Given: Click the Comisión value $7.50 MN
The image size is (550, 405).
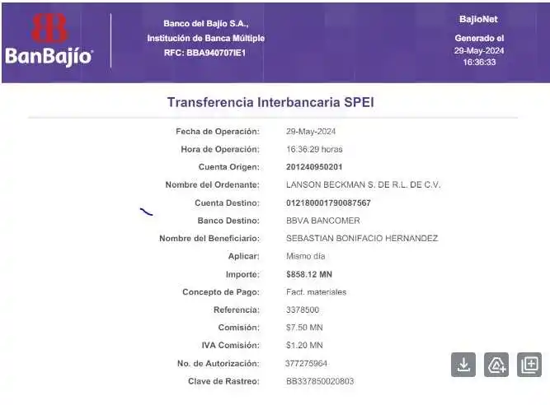Looking at the screenshot, I should [x=304, y=328].
